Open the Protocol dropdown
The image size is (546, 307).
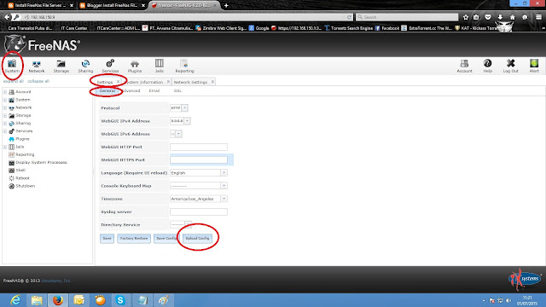(x=179, y=108)
